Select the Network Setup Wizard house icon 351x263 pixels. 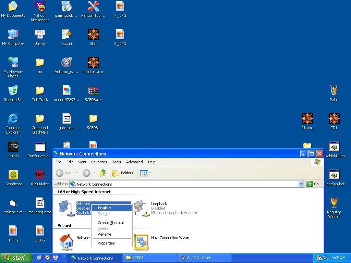click(x=66, y=242)
